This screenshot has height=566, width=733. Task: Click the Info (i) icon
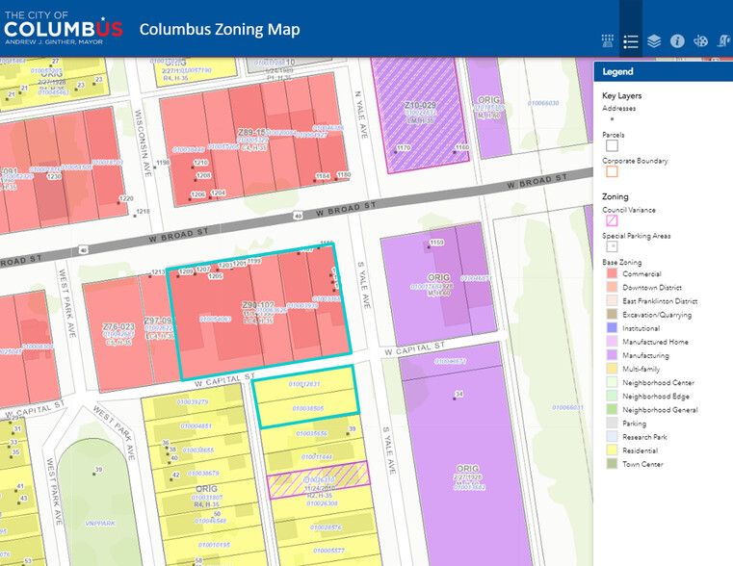(677, 41)
